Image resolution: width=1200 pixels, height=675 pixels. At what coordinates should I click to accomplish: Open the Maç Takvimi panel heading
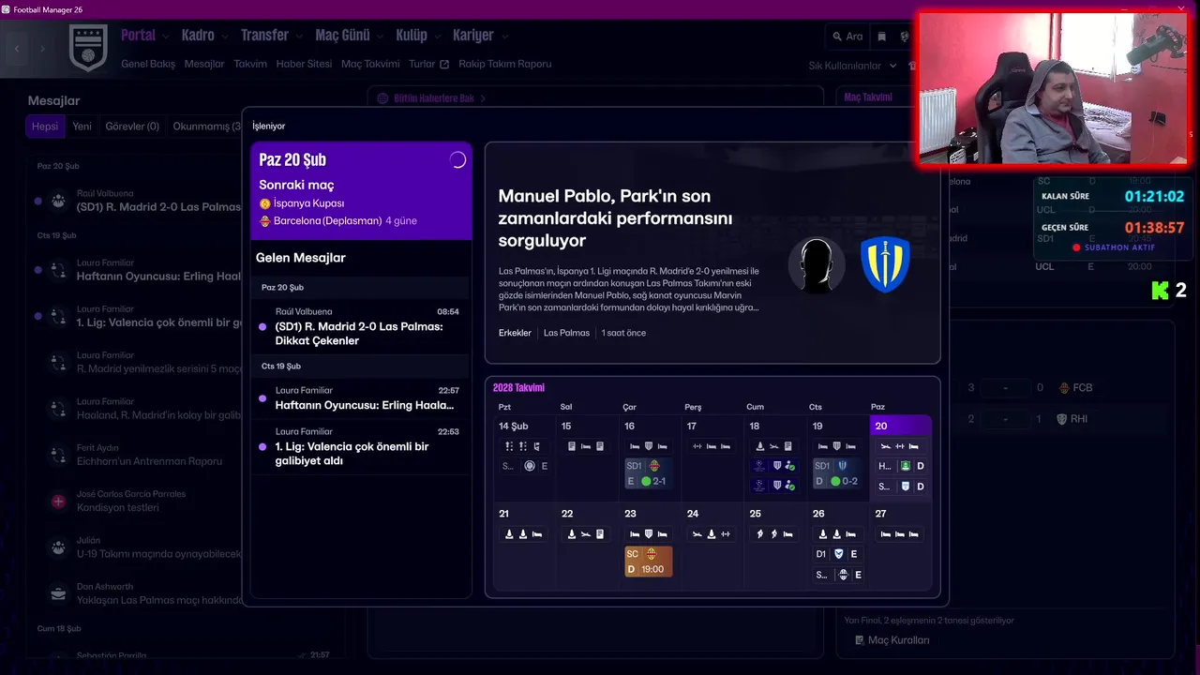click(x=868, y=97)
